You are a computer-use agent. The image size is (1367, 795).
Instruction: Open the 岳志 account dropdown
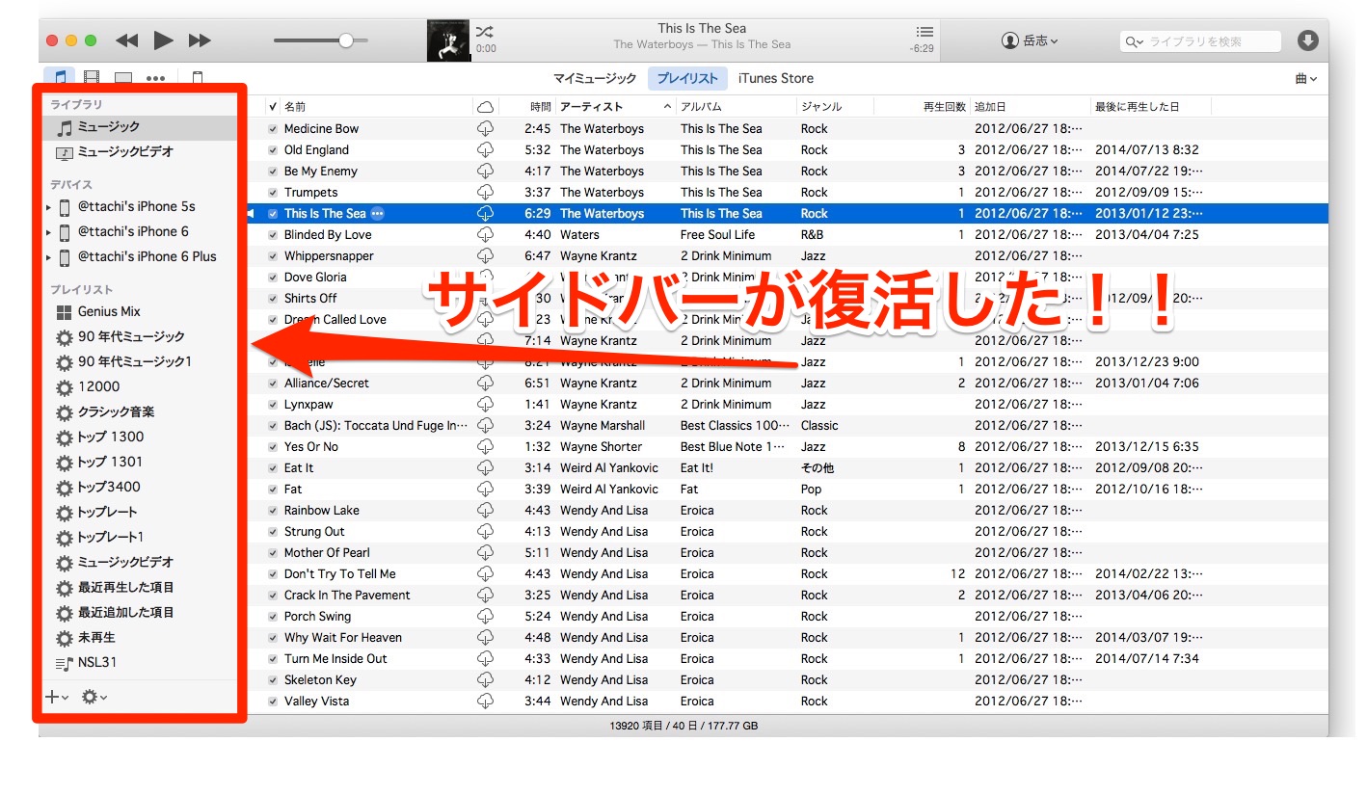point(1030,40)
